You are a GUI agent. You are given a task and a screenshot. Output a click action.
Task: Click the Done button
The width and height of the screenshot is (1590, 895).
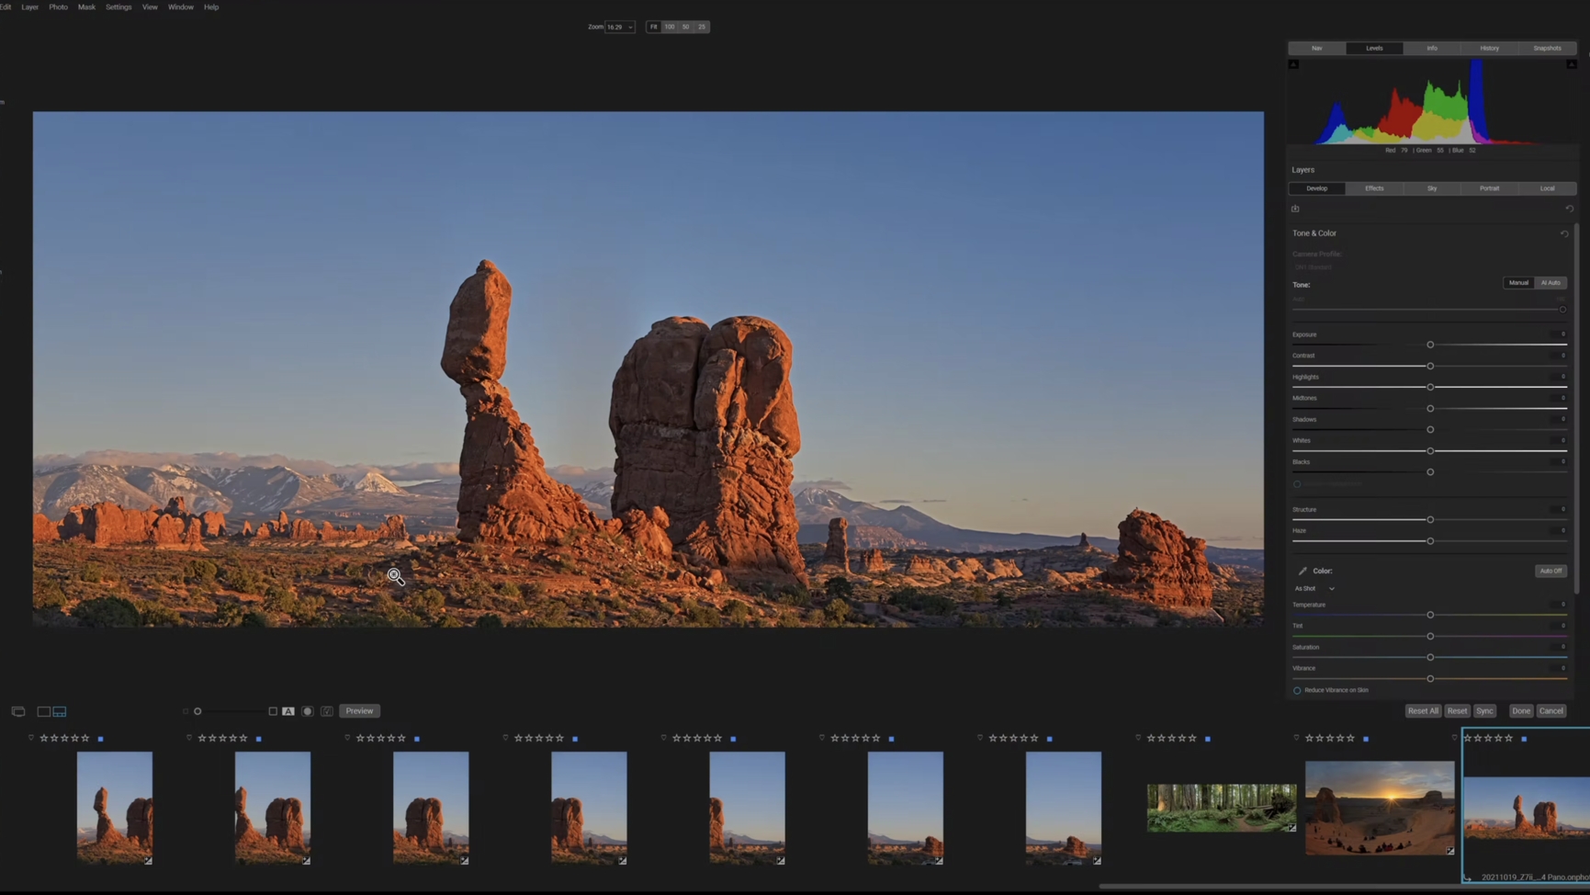pos(1521,711)
